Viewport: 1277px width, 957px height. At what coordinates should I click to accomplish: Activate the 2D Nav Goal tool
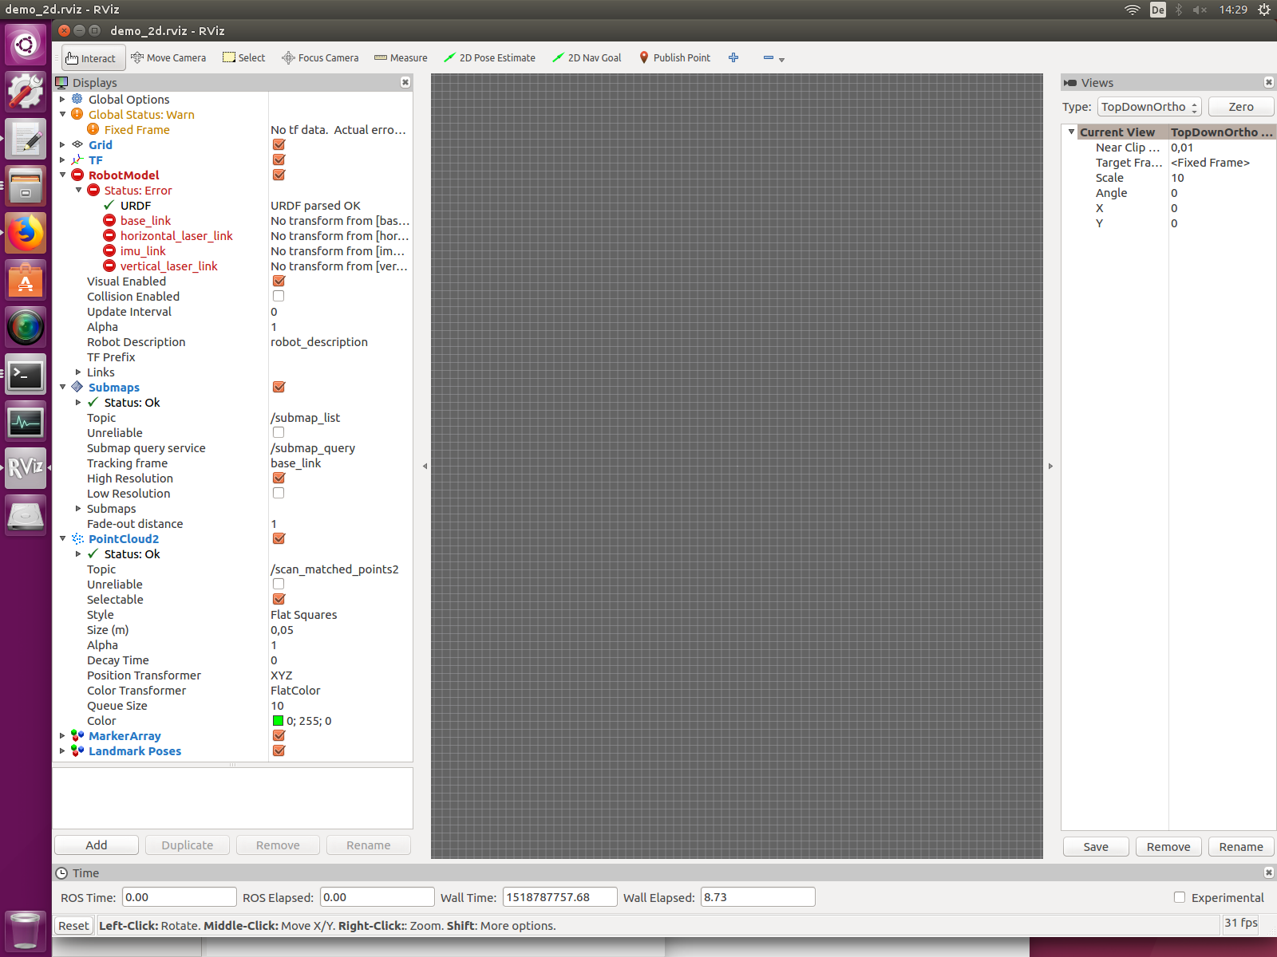[x=587, y=57]
